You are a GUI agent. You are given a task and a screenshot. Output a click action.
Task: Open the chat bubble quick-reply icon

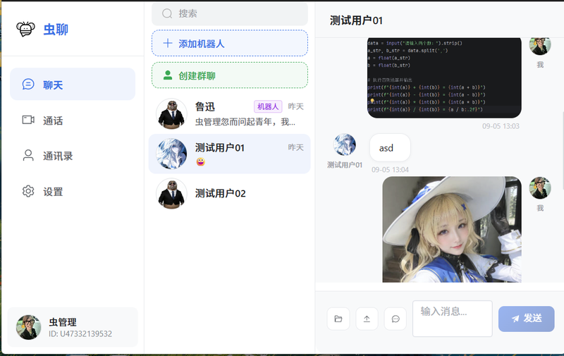click(x=396, y=319)
